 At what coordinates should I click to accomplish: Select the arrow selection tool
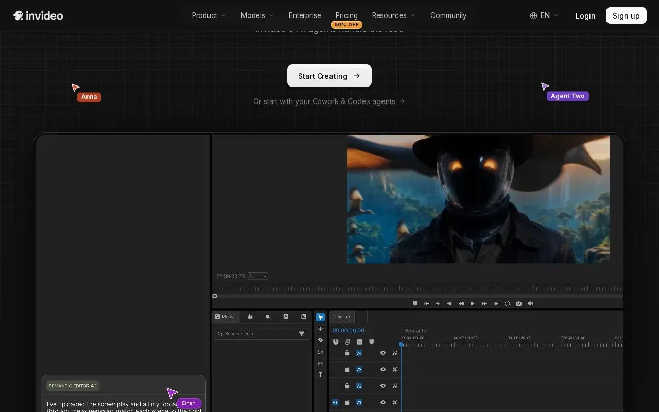[320, 317]
